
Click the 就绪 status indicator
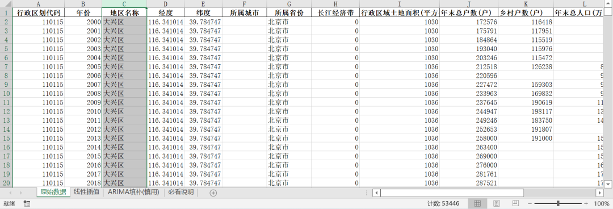9,203
